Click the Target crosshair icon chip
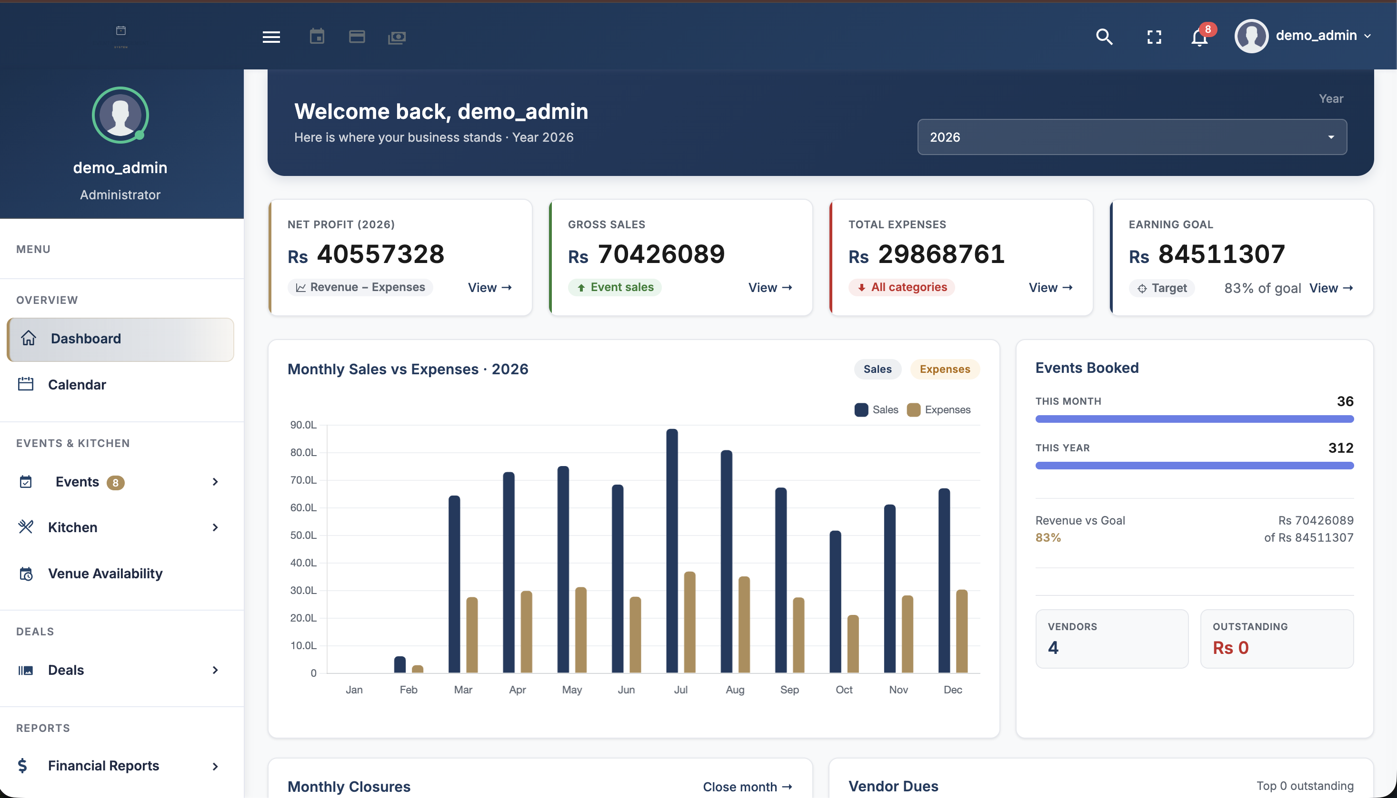Screen dimensions: 1397x798 point(1162,288)
